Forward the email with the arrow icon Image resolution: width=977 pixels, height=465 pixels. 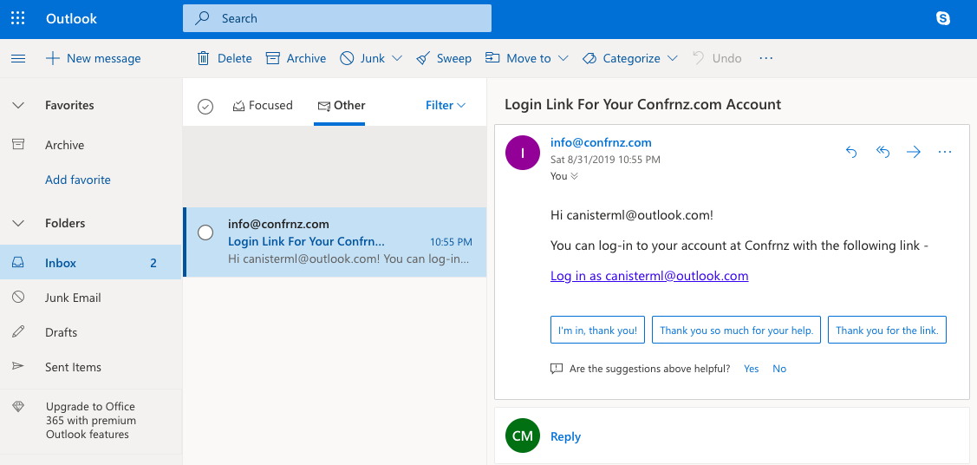[914, 152]
